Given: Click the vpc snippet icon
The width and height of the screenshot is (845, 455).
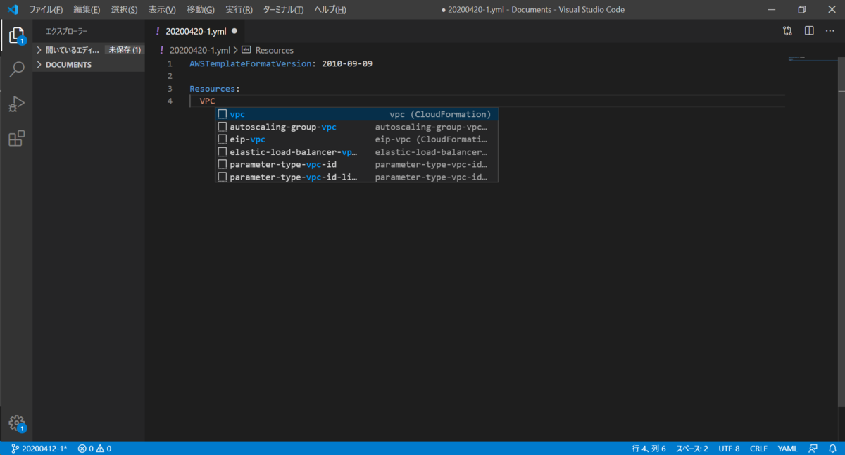Looking at the screenshot, I should (x=222, y=114).
